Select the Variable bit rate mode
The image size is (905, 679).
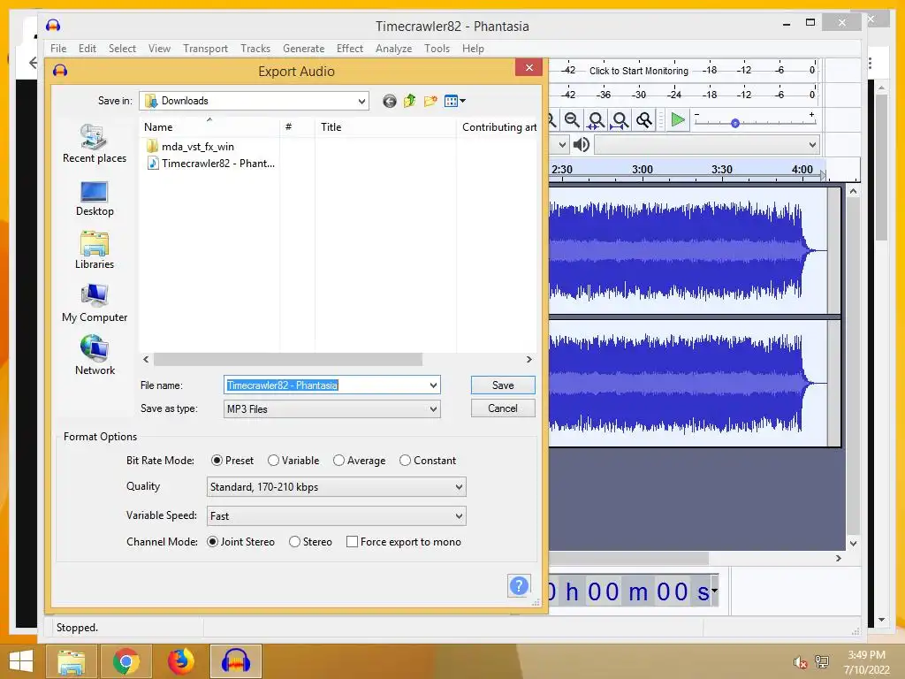coord(293,460)
